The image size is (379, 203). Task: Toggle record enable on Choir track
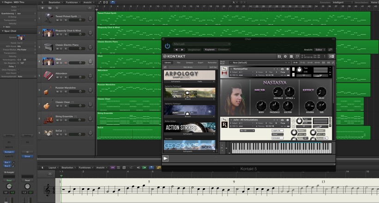(66, 63)
